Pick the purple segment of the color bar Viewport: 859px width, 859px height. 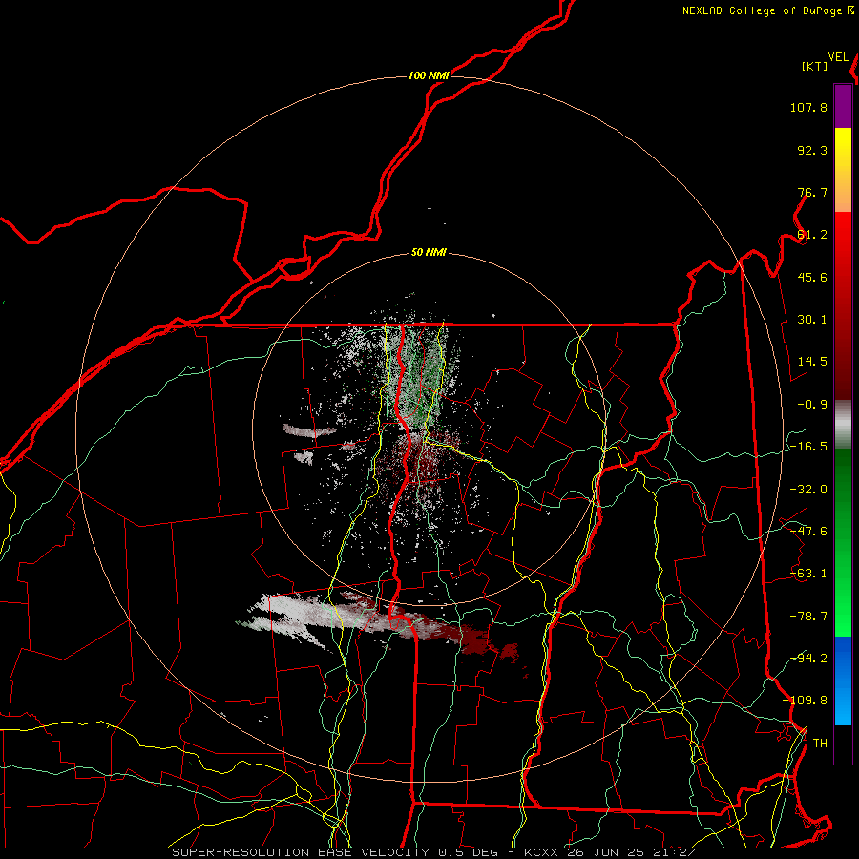point(843,106)
